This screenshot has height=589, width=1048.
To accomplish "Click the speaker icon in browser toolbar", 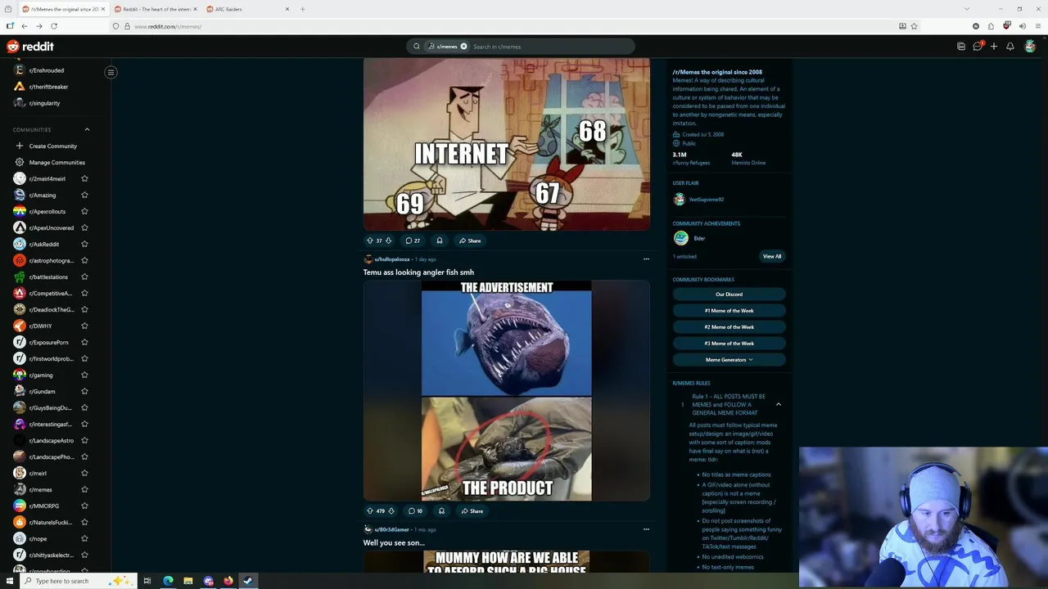I will (1023, 26).
